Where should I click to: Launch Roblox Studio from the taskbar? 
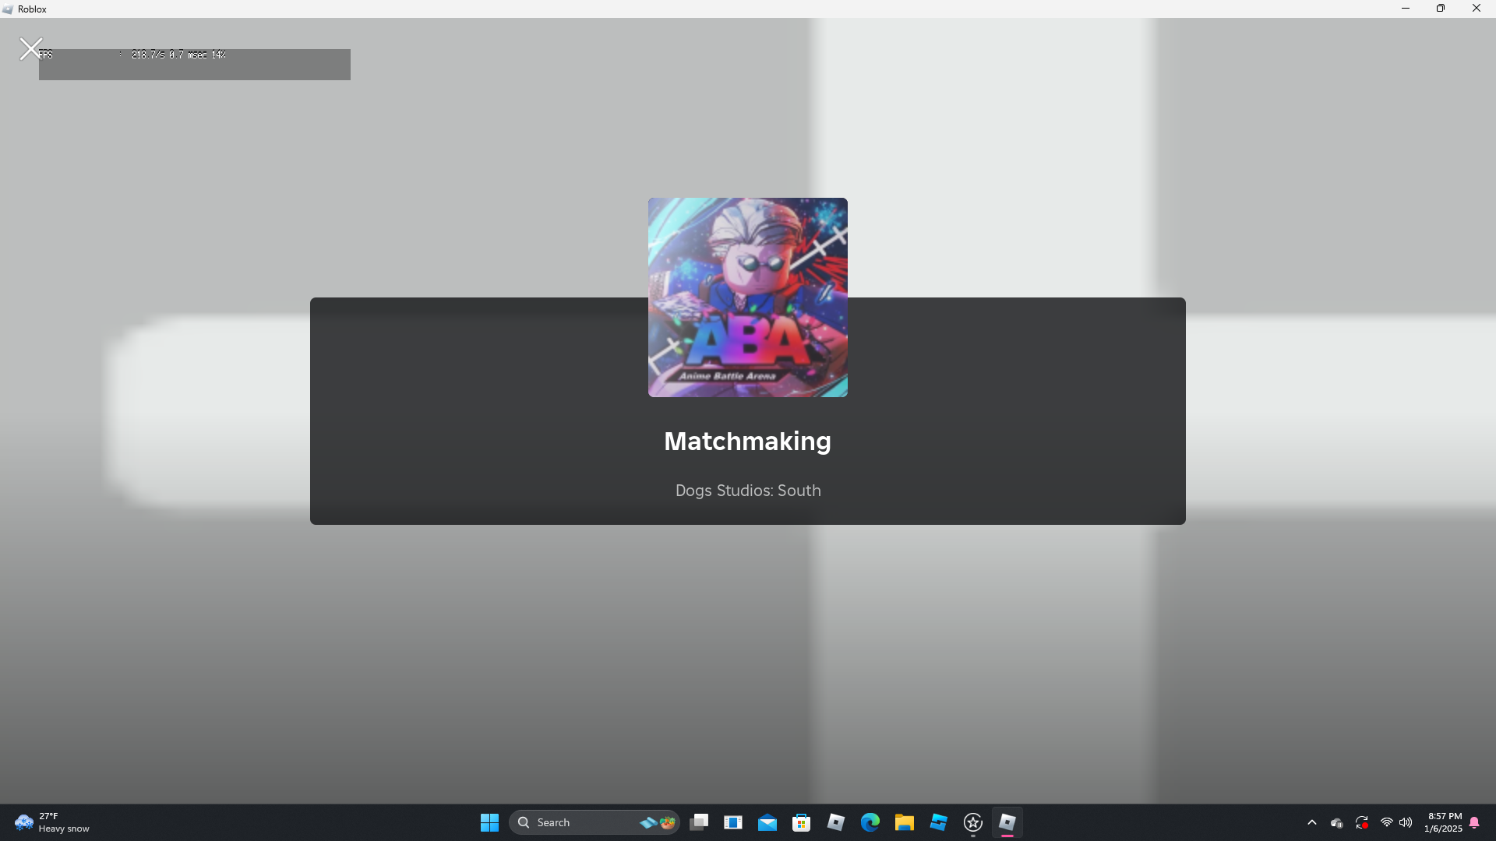coord(938,822)
